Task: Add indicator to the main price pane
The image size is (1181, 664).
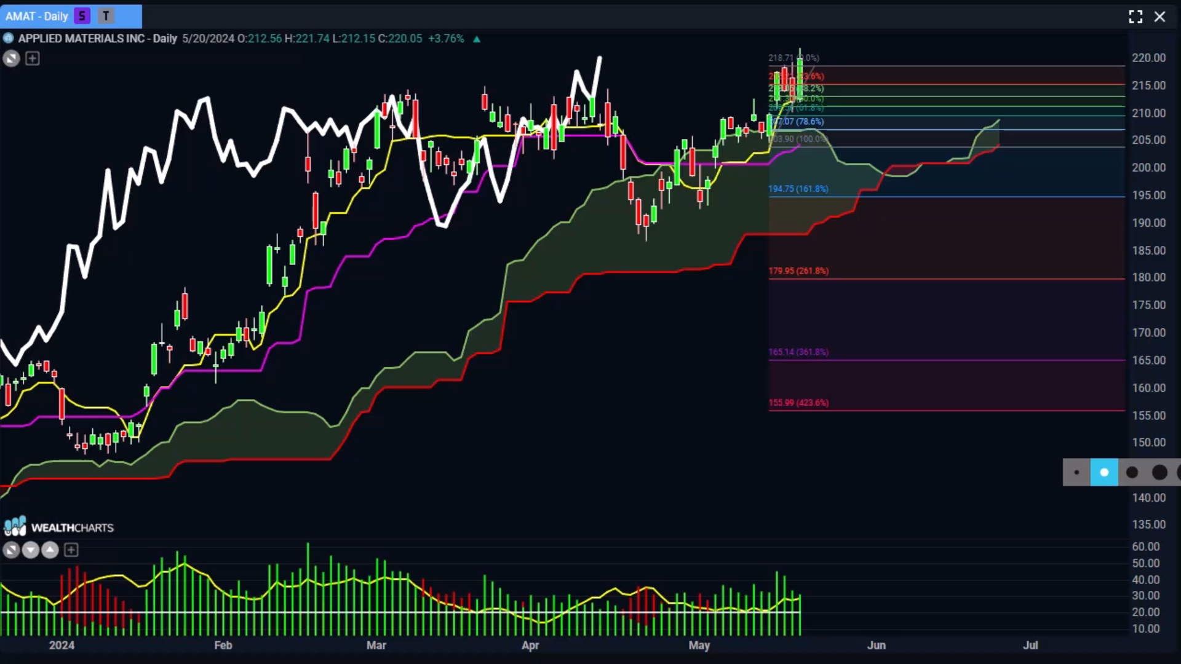Action: tap(33, 58)
